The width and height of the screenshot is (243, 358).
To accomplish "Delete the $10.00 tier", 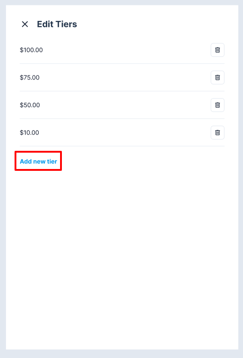I will [218, 132].
